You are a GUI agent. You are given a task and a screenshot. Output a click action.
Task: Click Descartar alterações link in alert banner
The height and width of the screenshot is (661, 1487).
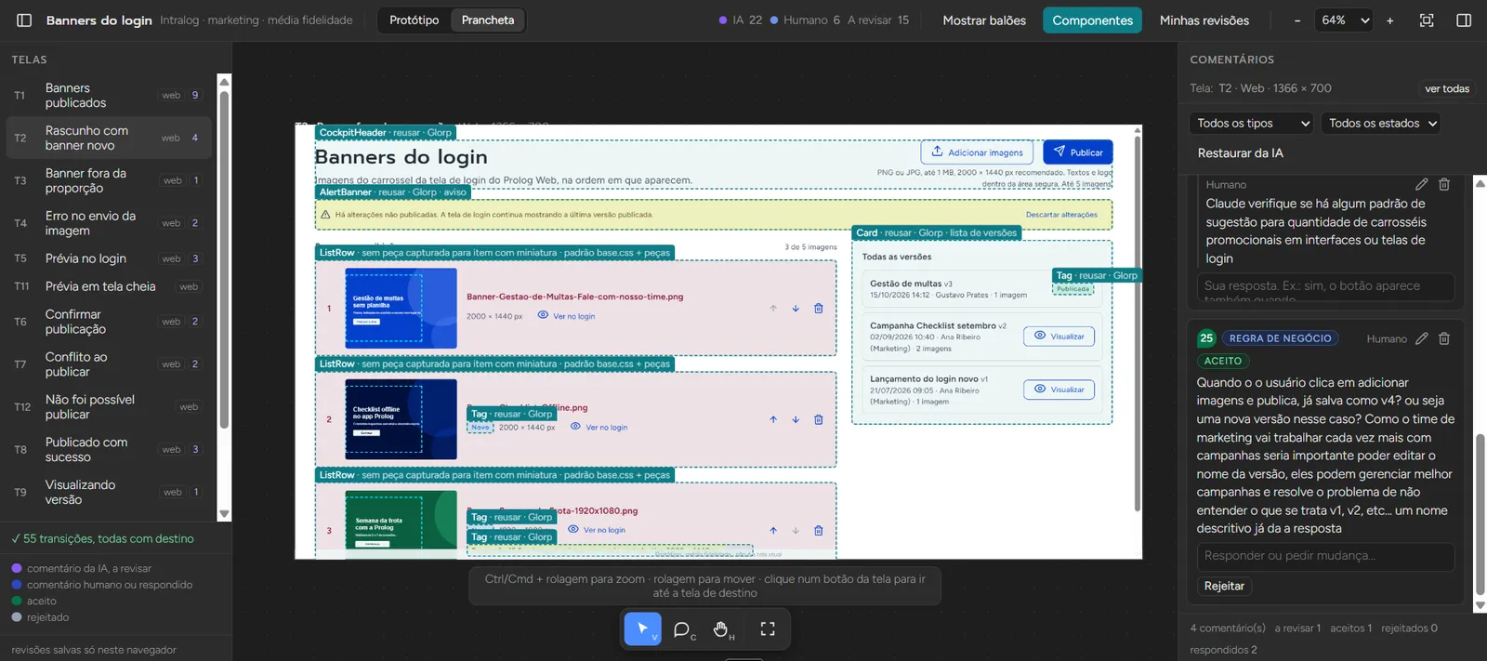pos(1061,215)
